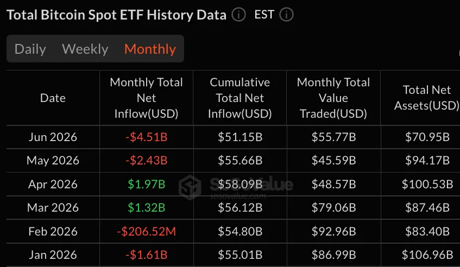Viewport: 460px width, 267px height.
Task: Click the $48.57B value traded cell
Action: coord(333,184)
